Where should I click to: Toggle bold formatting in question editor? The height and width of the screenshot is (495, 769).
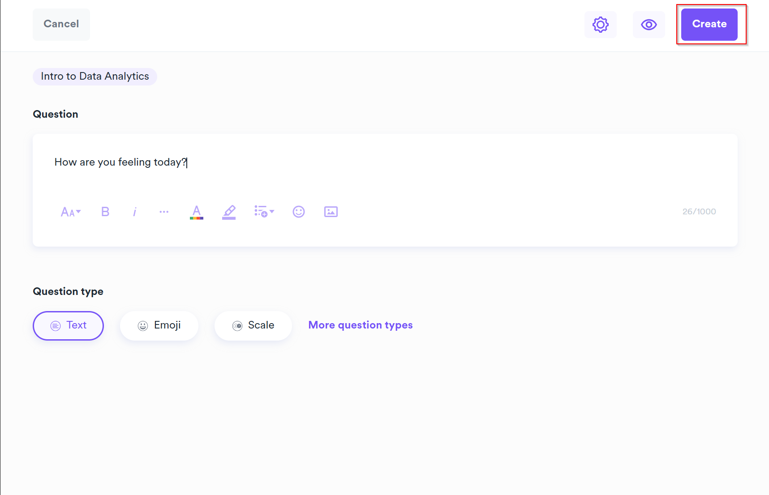click(105, 212)
